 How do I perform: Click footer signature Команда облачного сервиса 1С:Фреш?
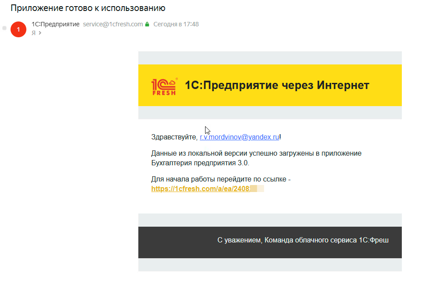pos(326,240)
